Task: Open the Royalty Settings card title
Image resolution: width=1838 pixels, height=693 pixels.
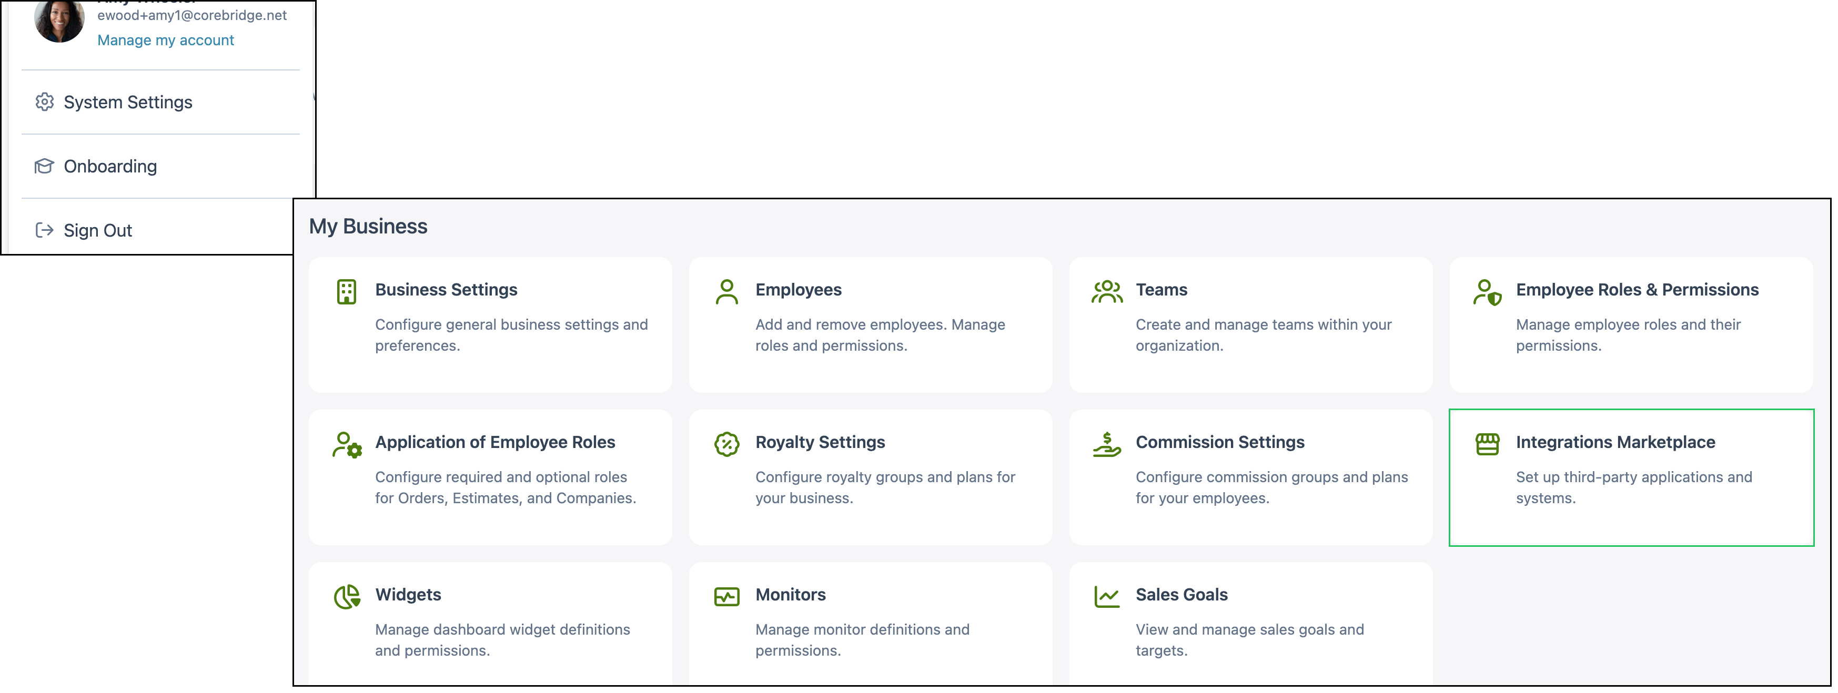Action: pos(820,442)
